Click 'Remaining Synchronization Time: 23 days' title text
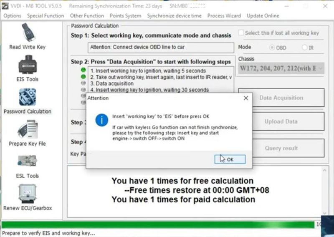The width and height of the screenshot is (334, 237). (116, 6)
